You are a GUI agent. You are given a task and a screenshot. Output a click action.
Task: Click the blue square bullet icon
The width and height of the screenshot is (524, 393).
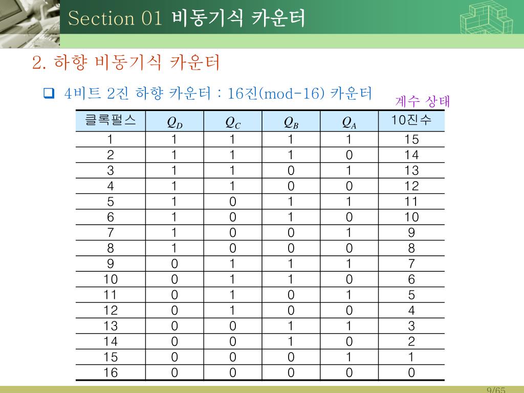coord(49,93)
